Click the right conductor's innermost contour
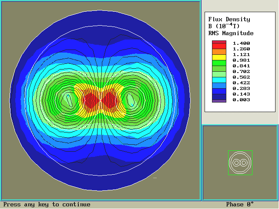Viewport: 279px width, 209px height. point(131,100)
